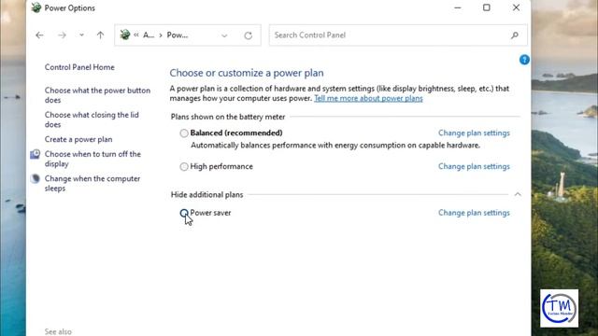
Task: Click the 'Hide additional plans' label
Action: coord(206,195)
